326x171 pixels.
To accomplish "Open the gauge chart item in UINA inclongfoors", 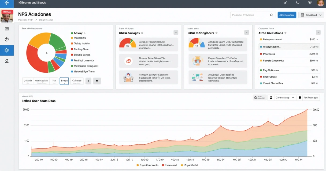I will coord(218,44).
